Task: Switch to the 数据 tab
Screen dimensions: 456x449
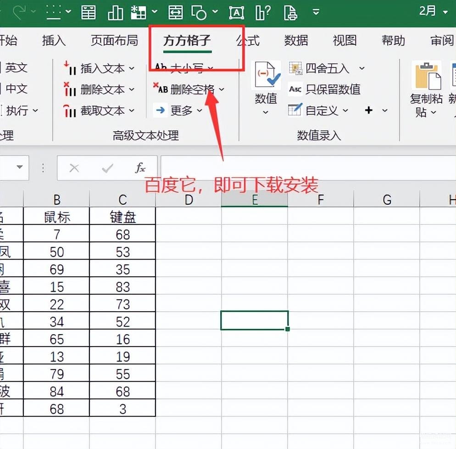Action: [296, 40]
